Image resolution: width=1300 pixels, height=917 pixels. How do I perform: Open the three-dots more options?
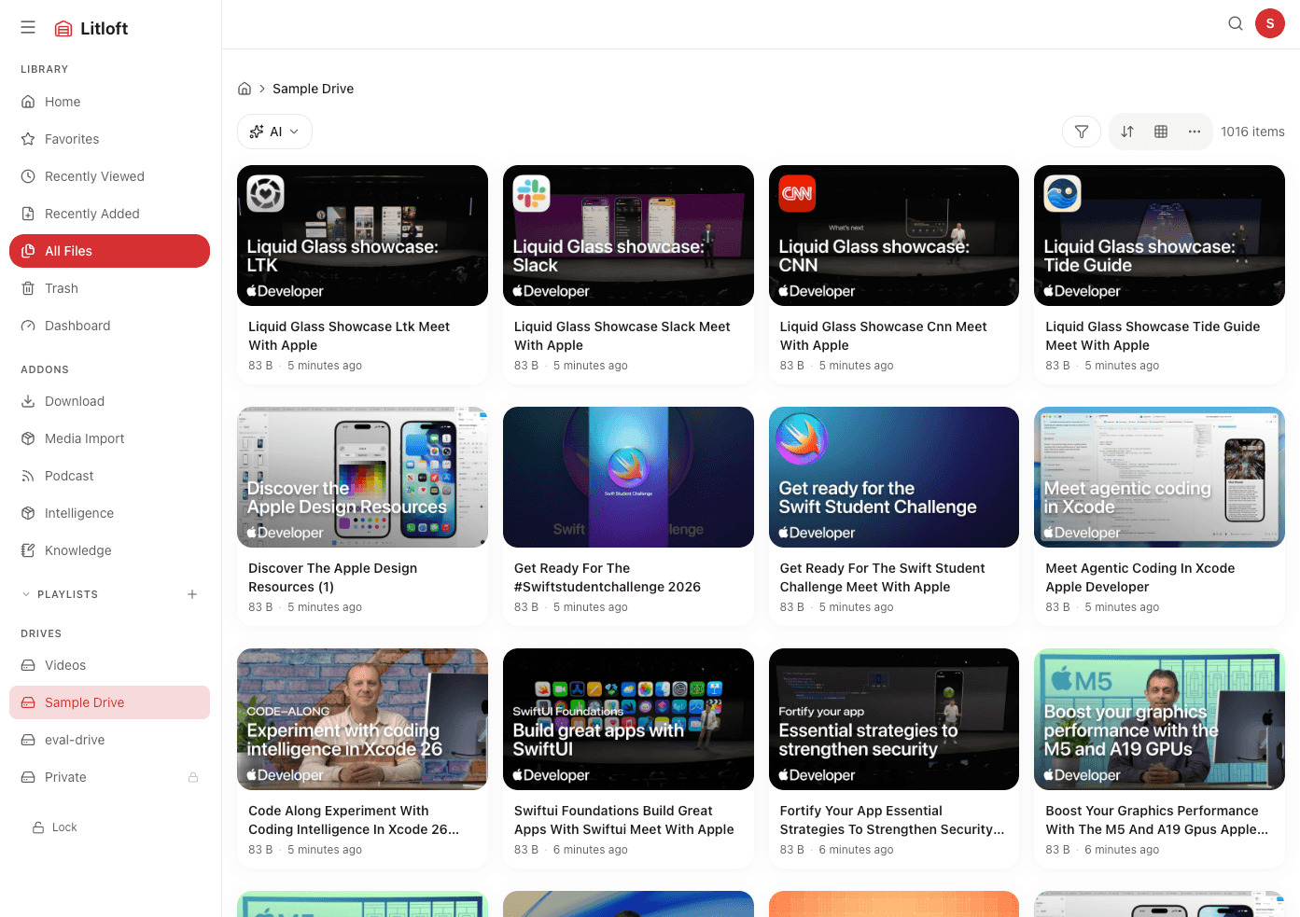tap(1195, 132)
